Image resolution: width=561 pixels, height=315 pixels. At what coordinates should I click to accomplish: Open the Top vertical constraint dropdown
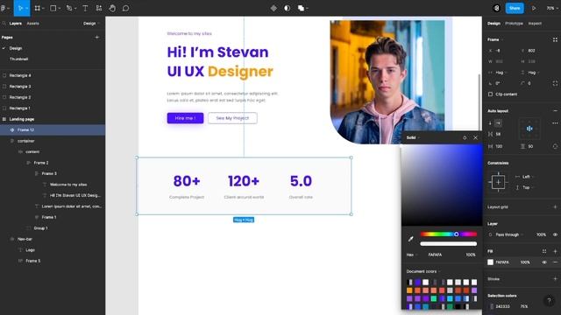528,187
